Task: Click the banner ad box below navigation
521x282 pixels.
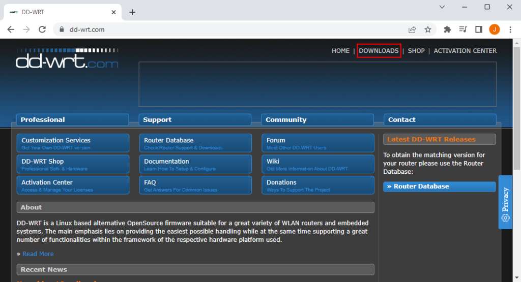Action: pos(317,84)
